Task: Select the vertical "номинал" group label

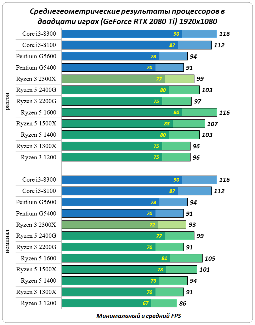Action: click(8, 242)
